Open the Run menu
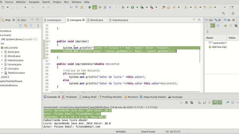The height and width of the screenshot is (134, 239). [x=66, y=2]
